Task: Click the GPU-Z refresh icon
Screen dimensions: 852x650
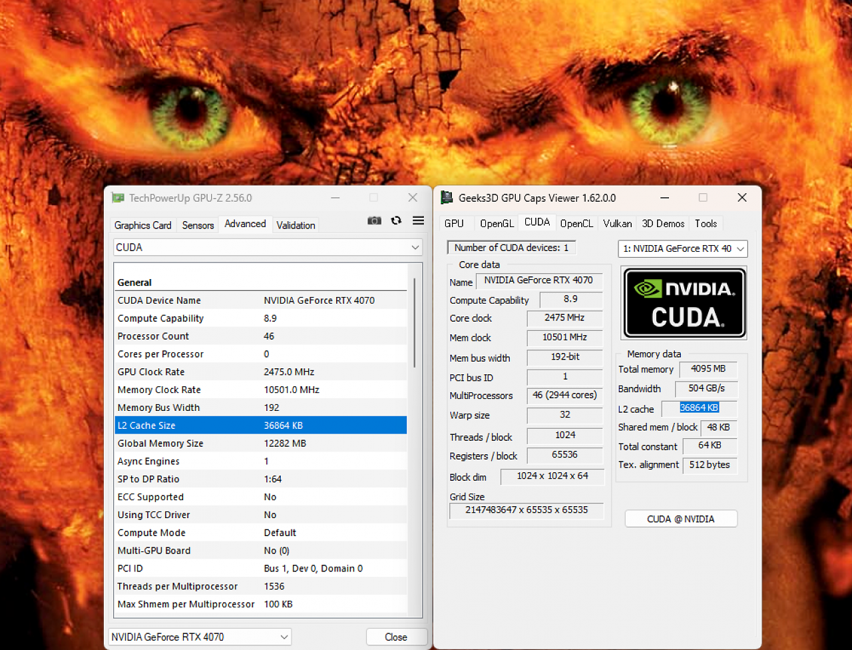Action: (x=396, y=220)
